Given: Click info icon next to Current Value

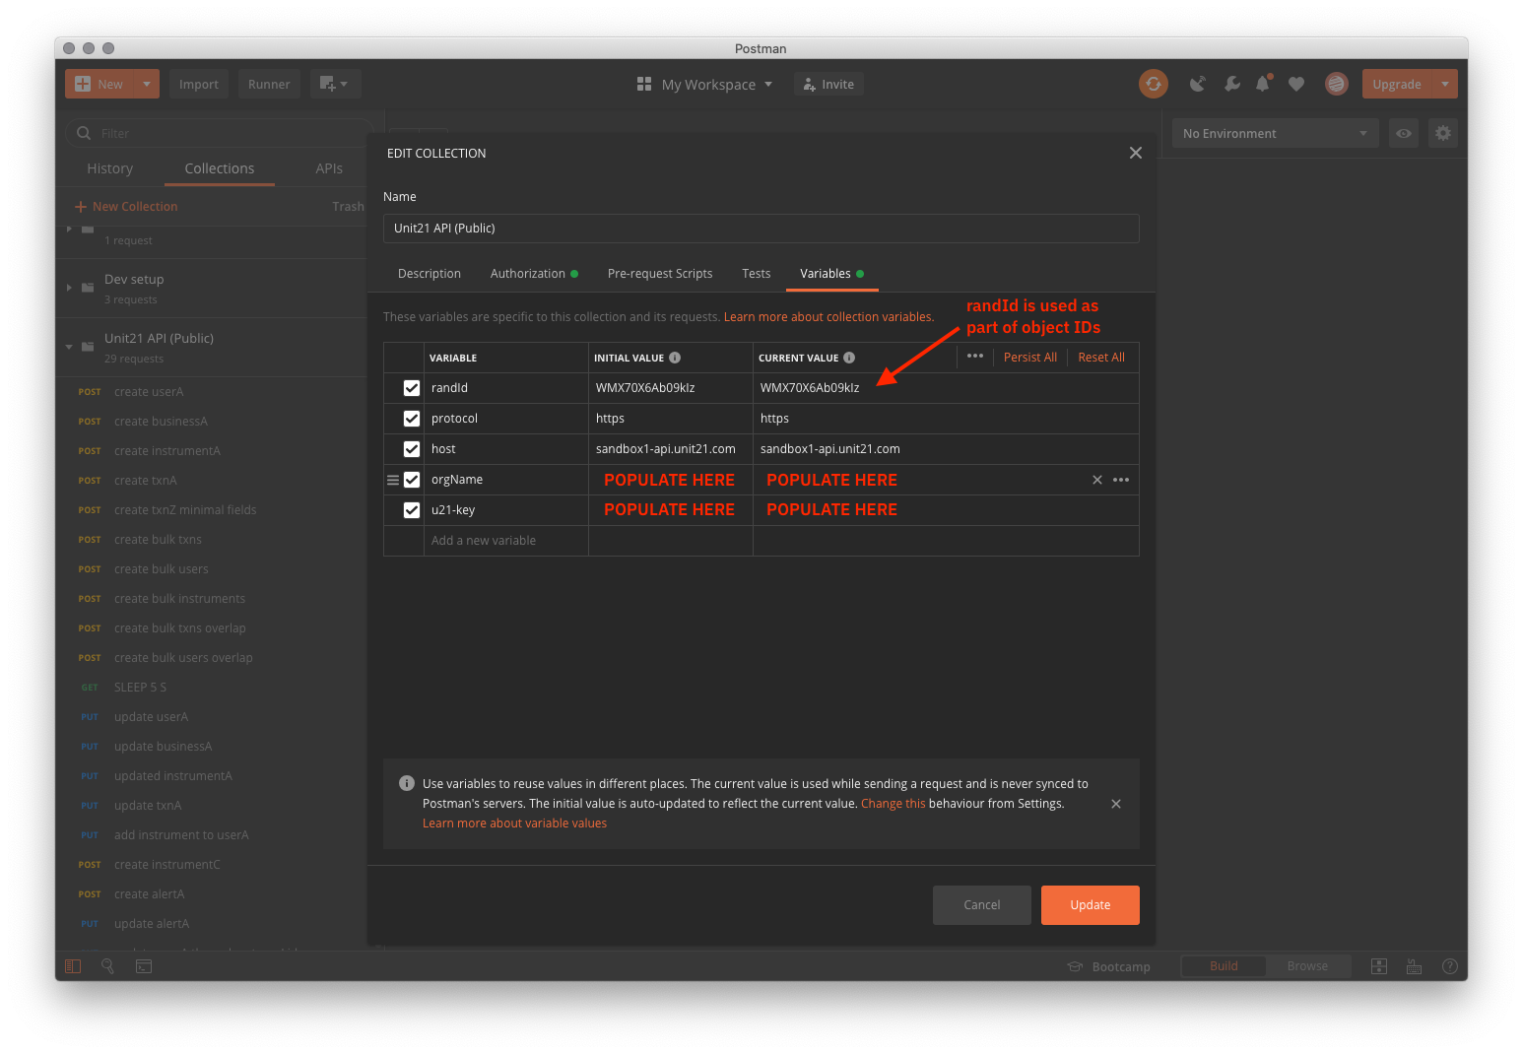Looking at the screenshot, I should click(x=849, y=358).
